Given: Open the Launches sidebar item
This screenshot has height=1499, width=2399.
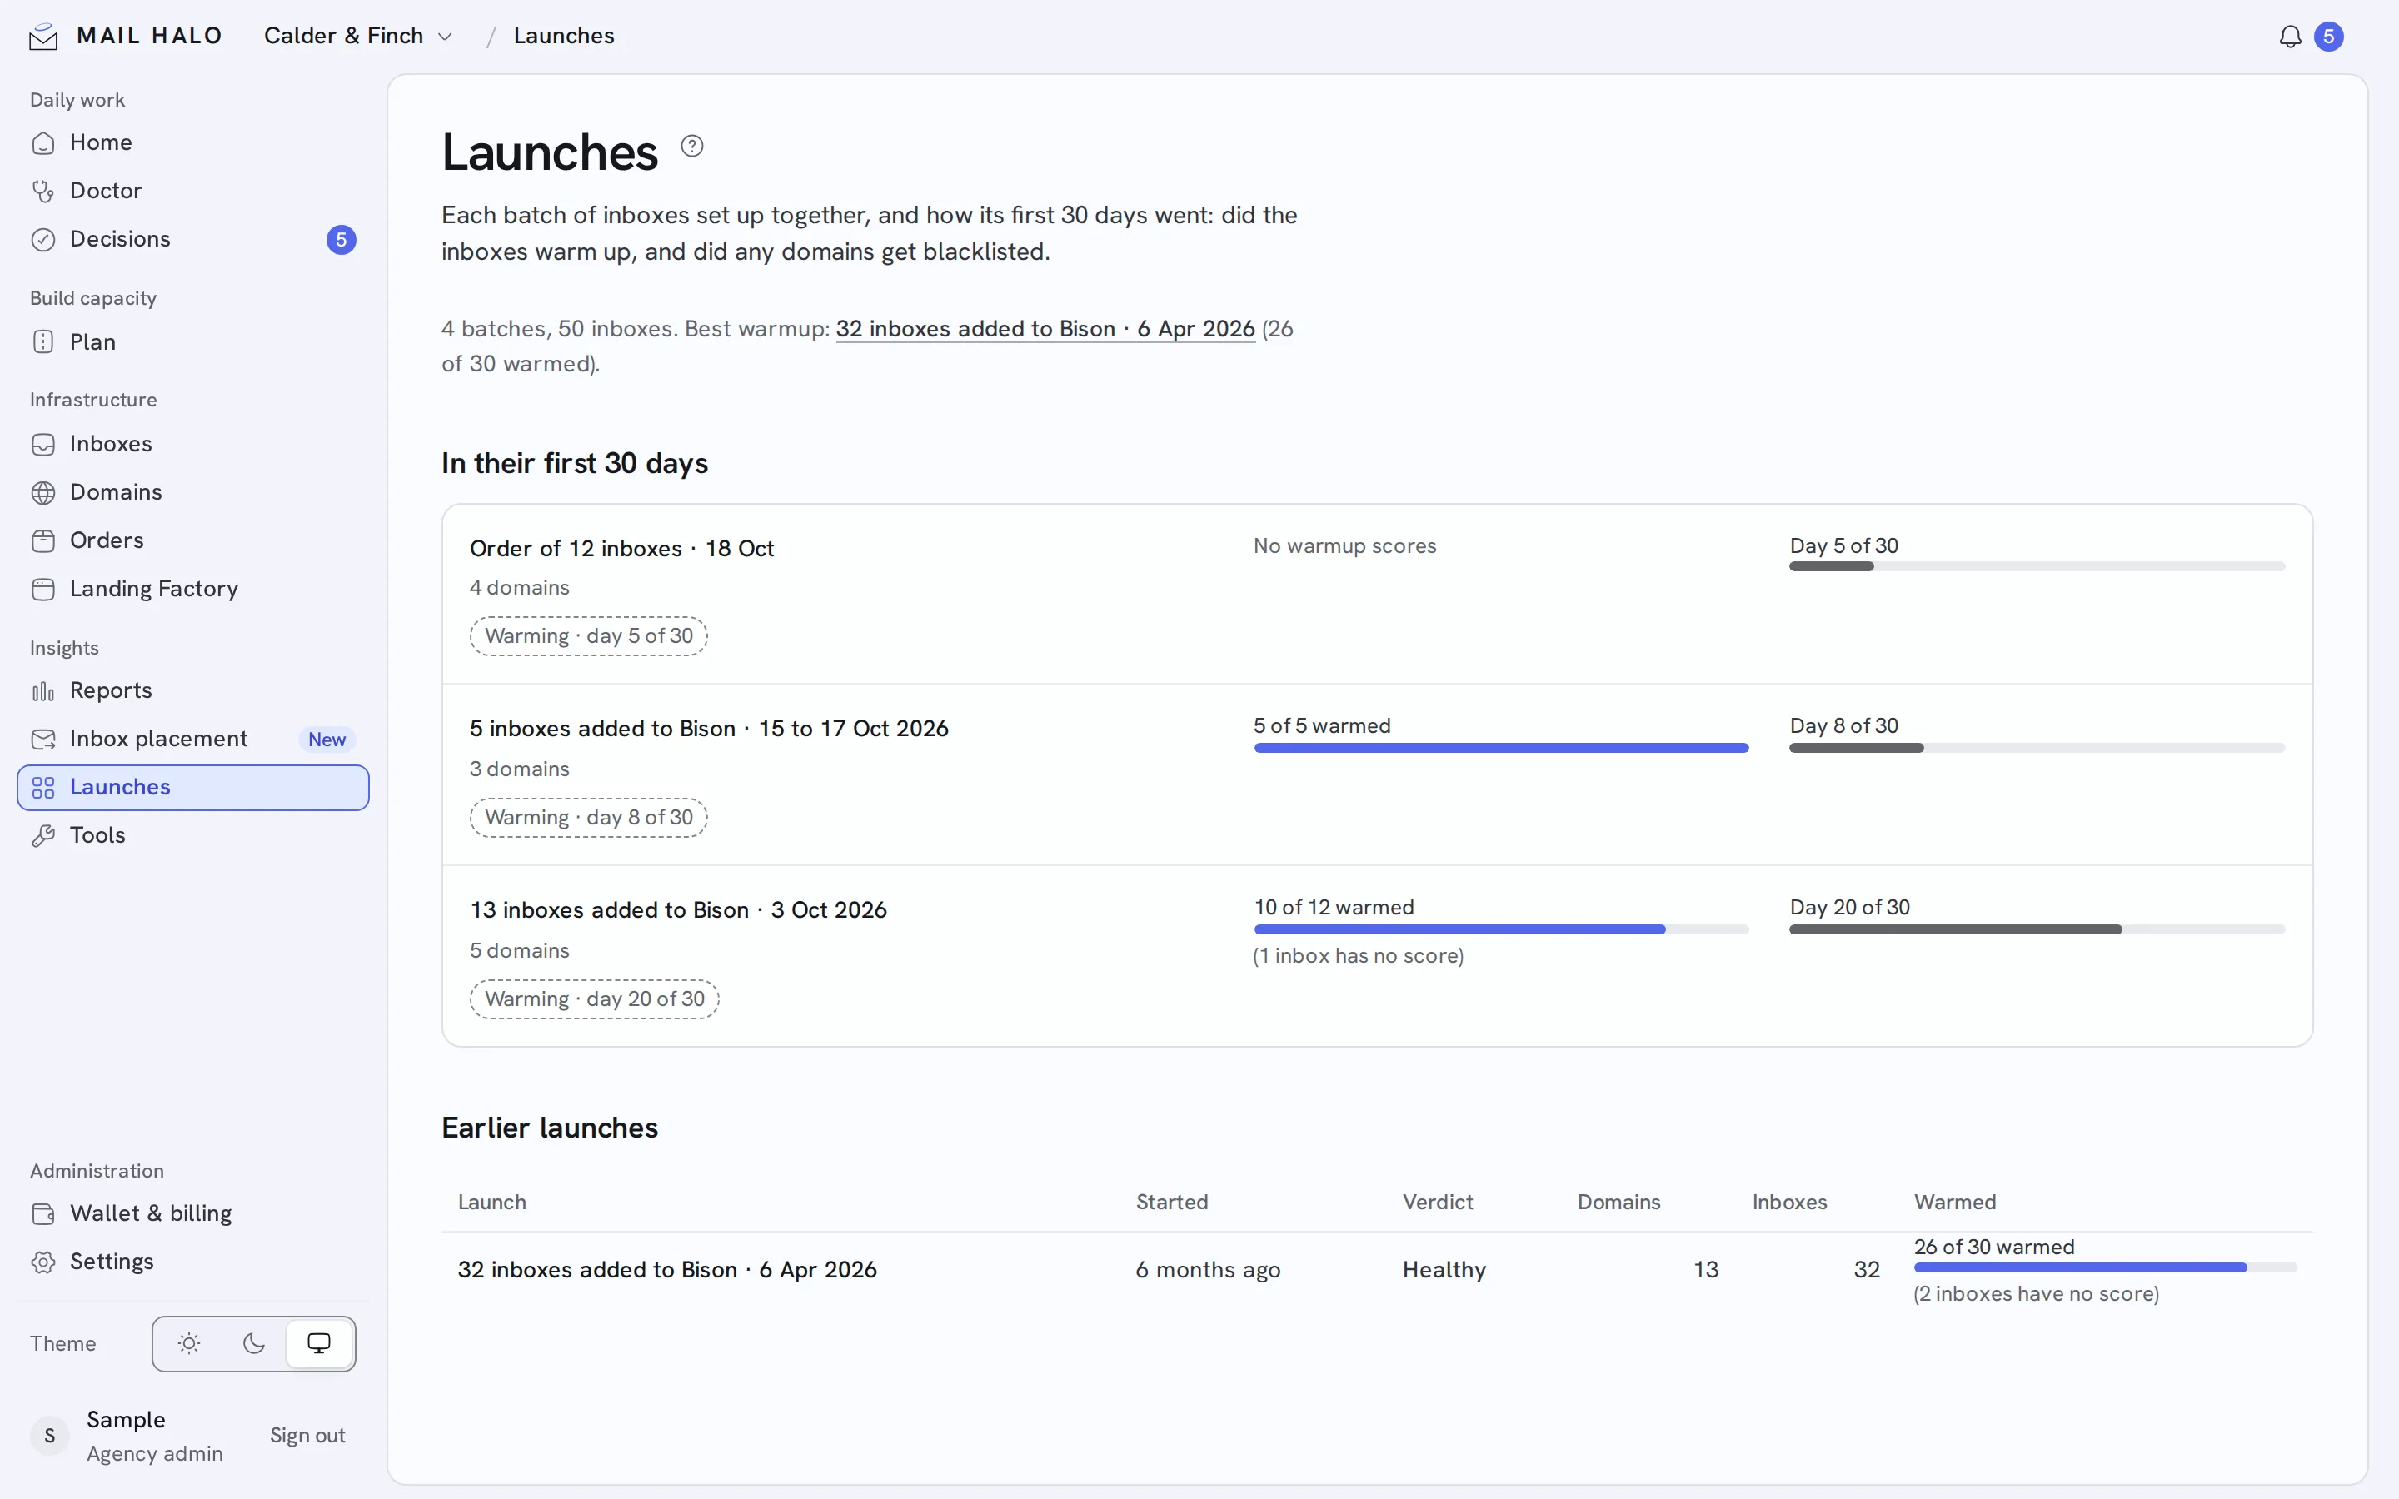Looking at the screenshot, I should (193, 787).
